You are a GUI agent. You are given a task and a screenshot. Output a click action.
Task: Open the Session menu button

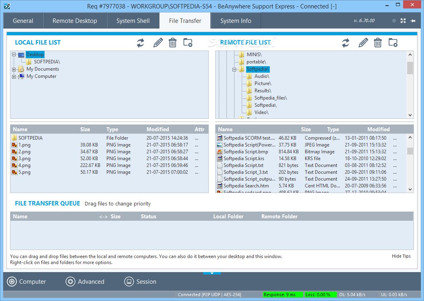point(141,282)
